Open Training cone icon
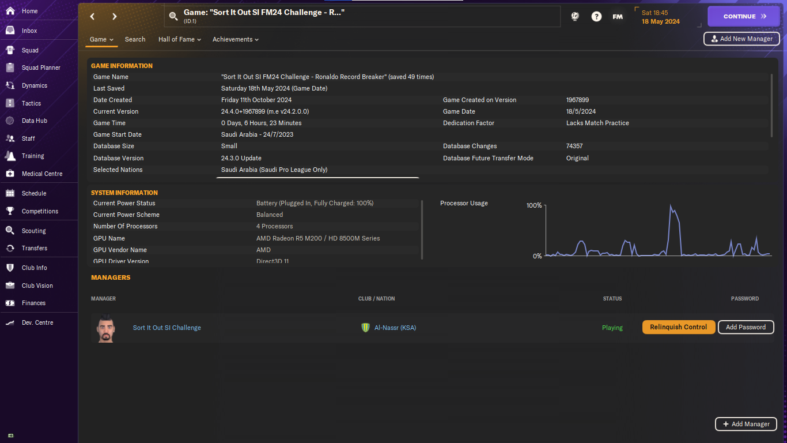This screenshot has width=787, height=443. pyautogui.click(x=10, y=156)
